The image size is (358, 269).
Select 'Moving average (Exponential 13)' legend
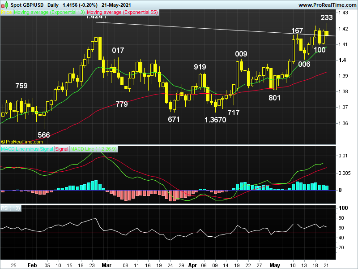(x=49, y=13)
